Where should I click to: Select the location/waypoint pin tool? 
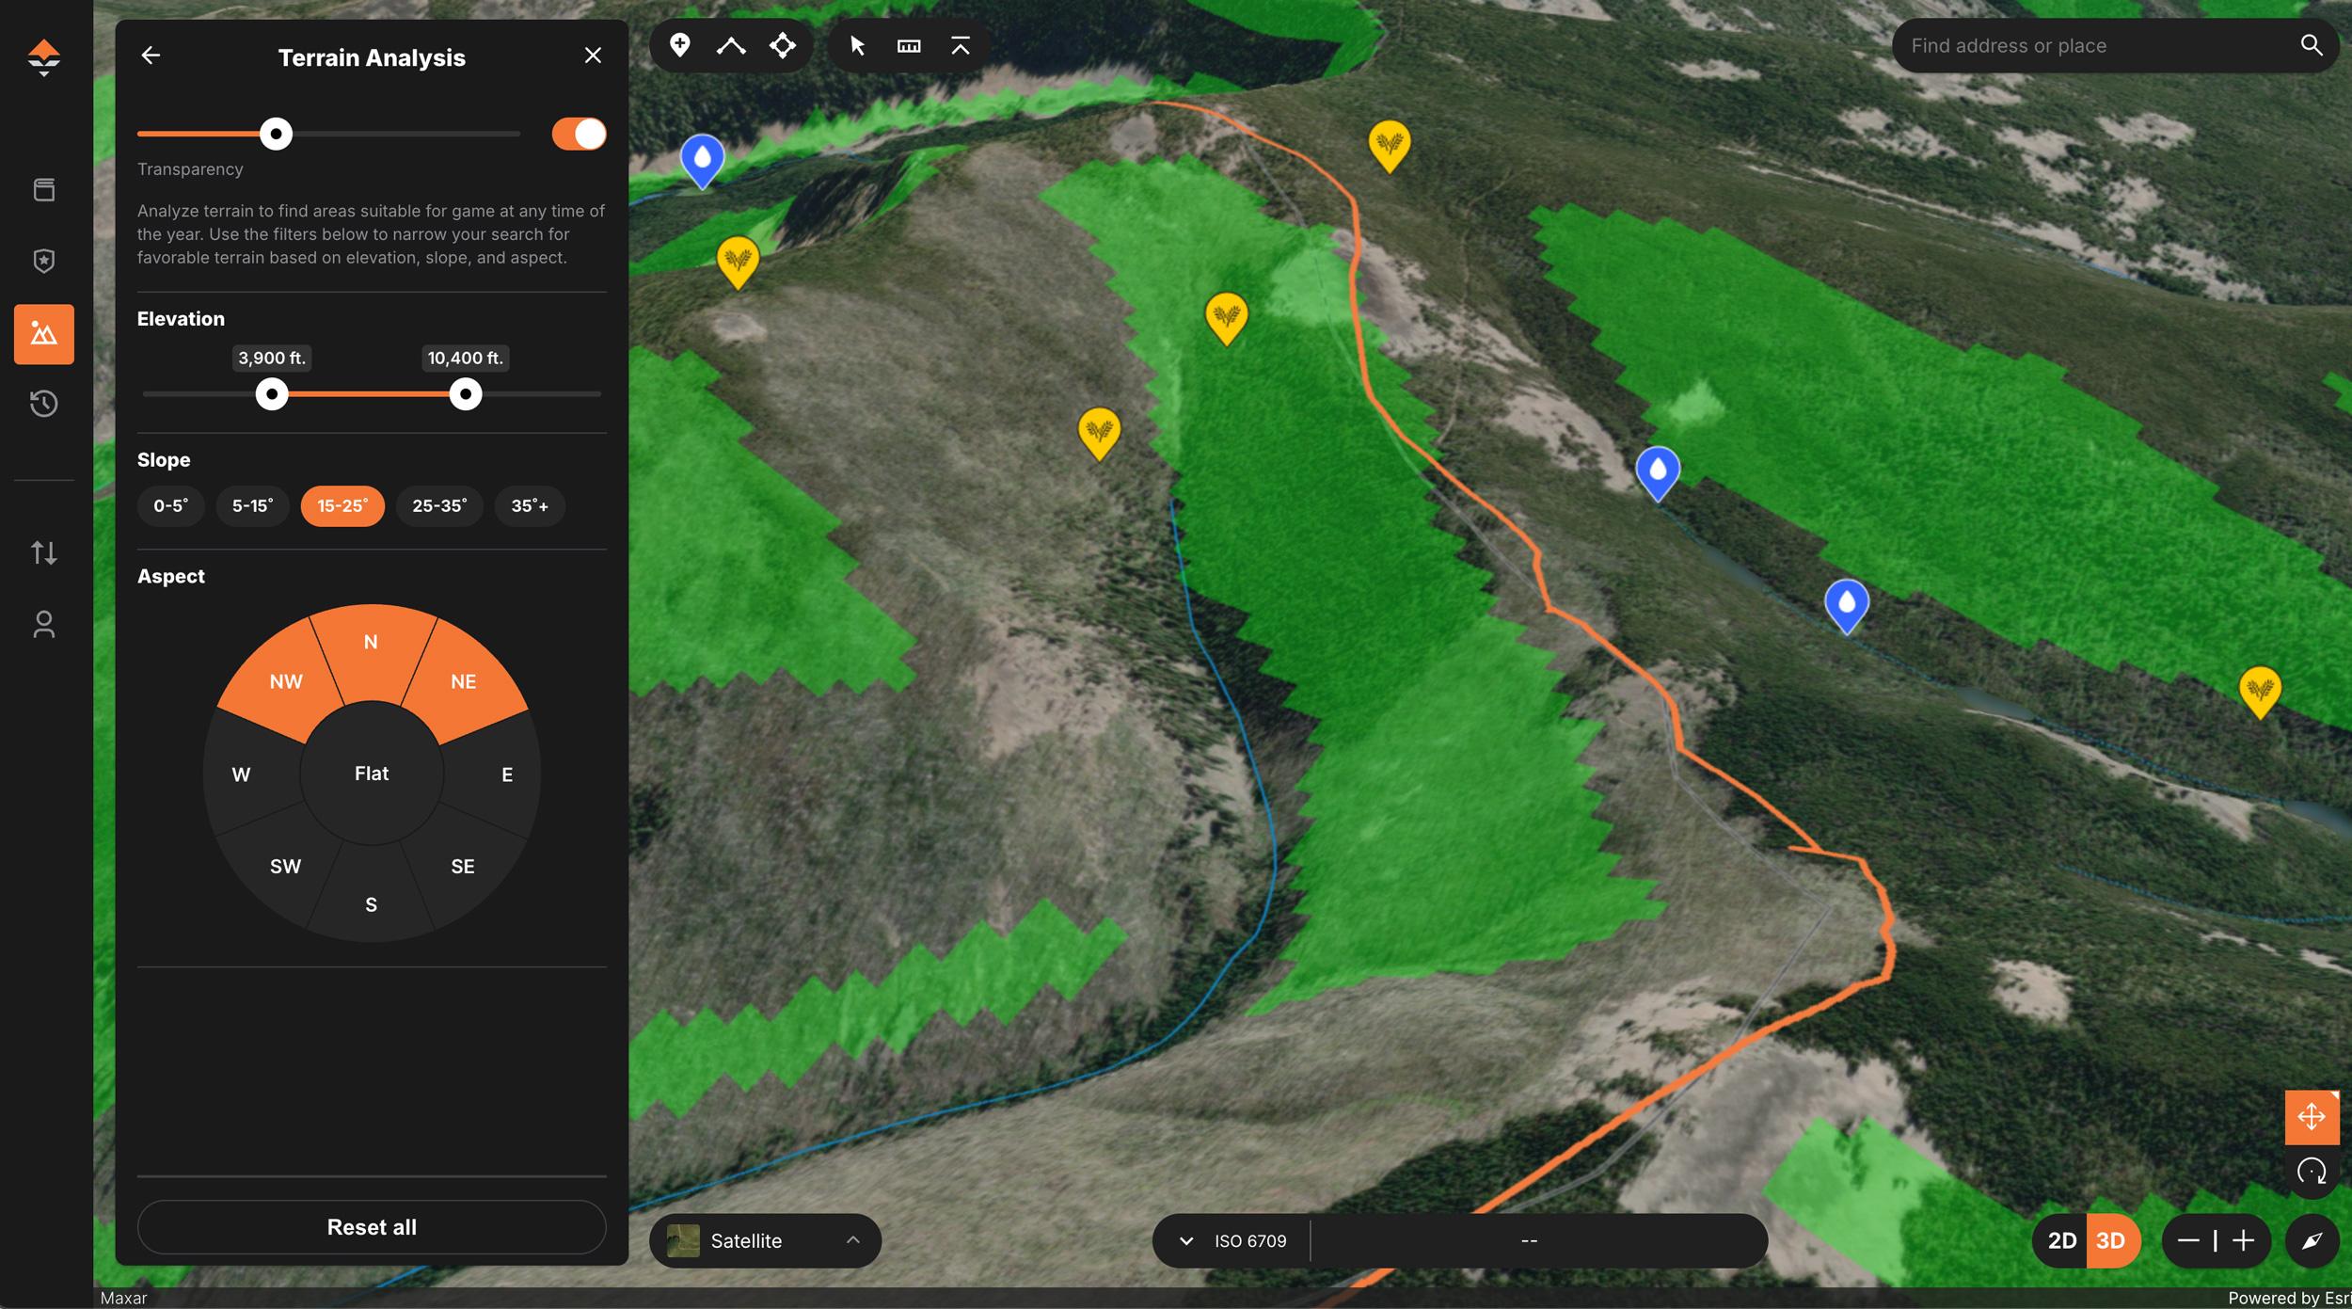click(678, 43)
